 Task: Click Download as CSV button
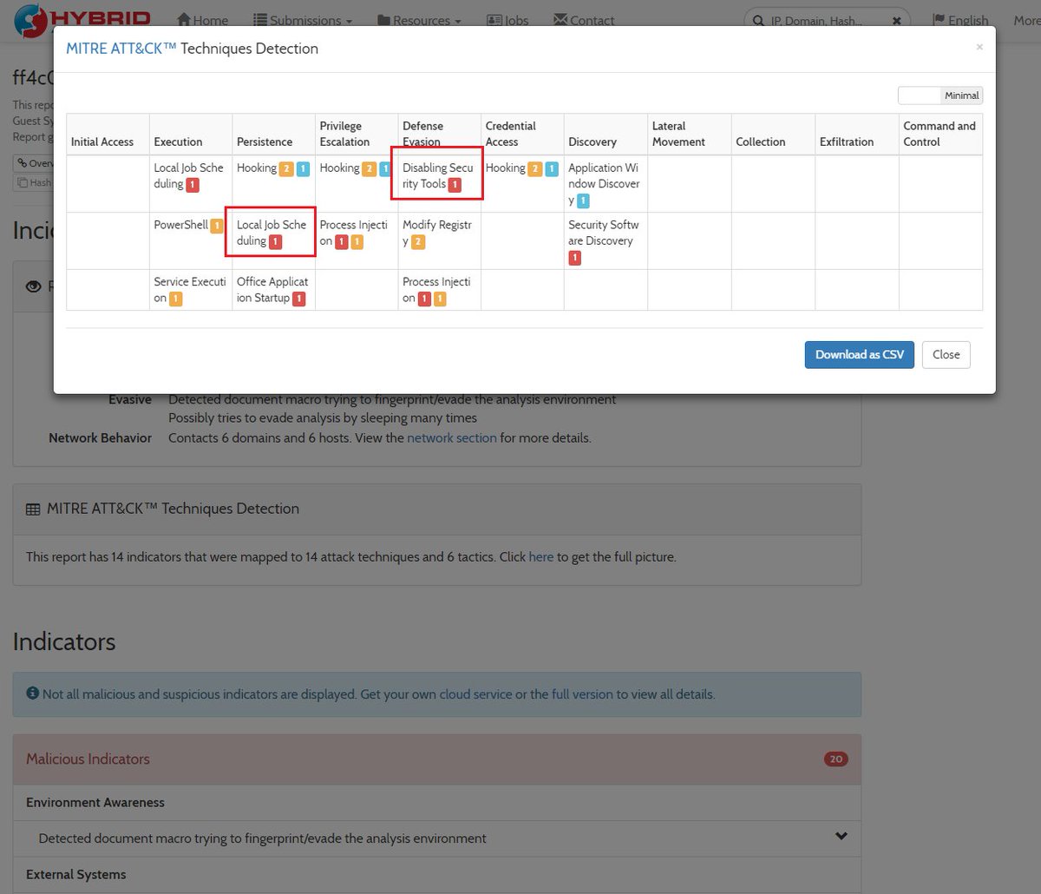pos(859,354)
